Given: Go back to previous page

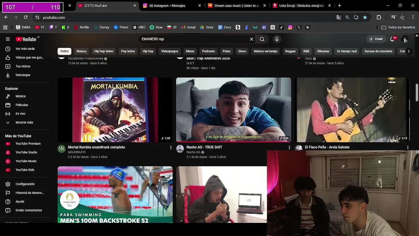Looking at the screenshot, I should click(x=6, y=17).
